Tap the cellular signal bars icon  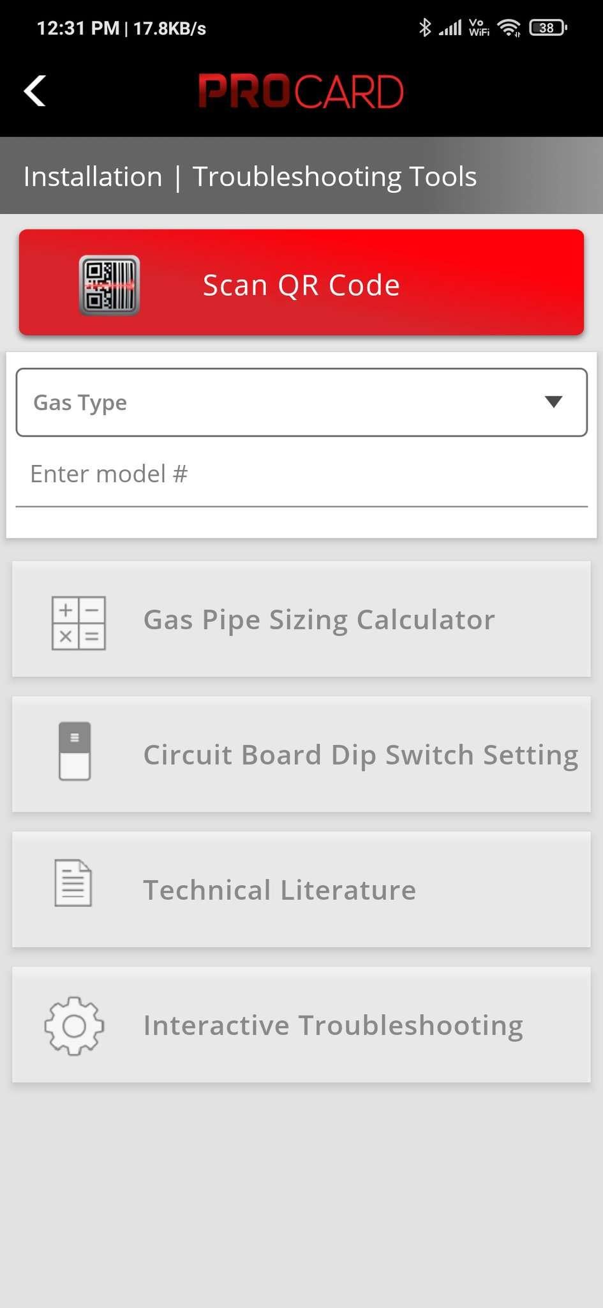(x=450, y=27)
